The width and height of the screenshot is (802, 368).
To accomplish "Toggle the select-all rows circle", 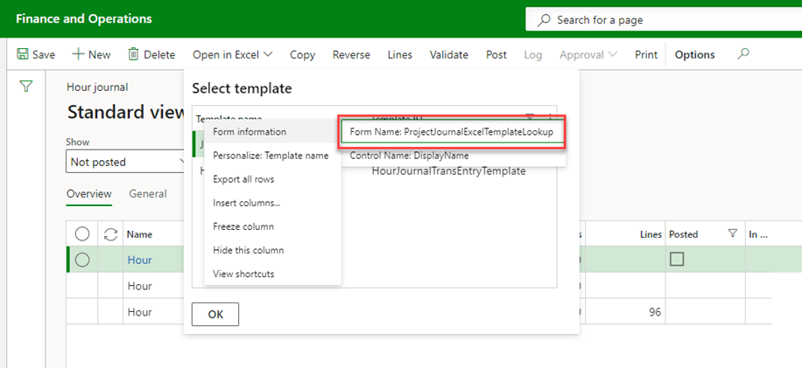I will [82, 234].
